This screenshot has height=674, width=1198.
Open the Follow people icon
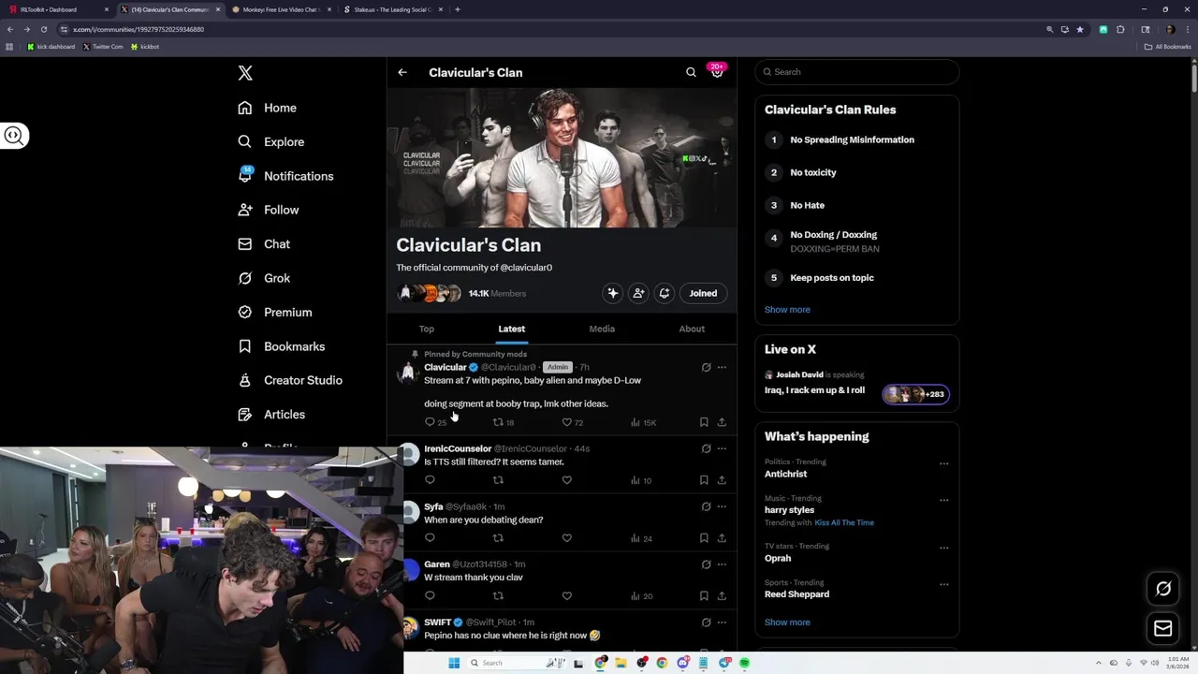[245, 210]
